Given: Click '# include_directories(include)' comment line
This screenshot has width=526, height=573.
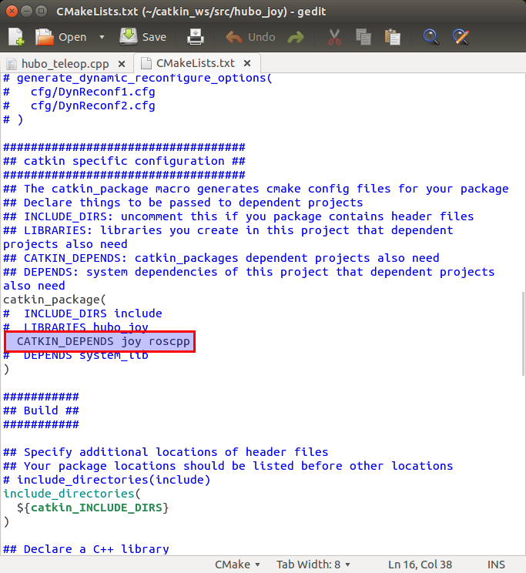Looking at the screenshot, I should pyautogui.click(x=107, y=480).
